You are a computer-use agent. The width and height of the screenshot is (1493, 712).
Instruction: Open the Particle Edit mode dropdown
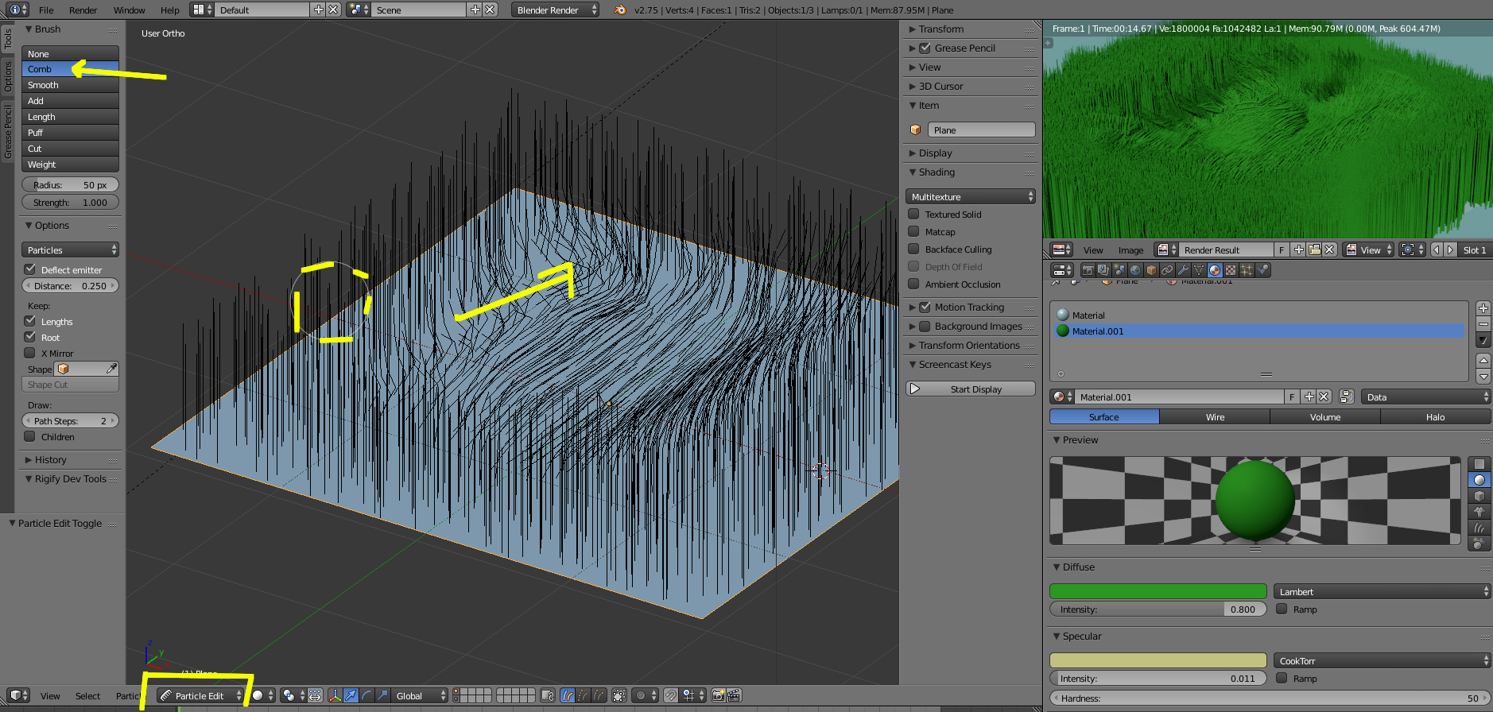coord(200,695)
